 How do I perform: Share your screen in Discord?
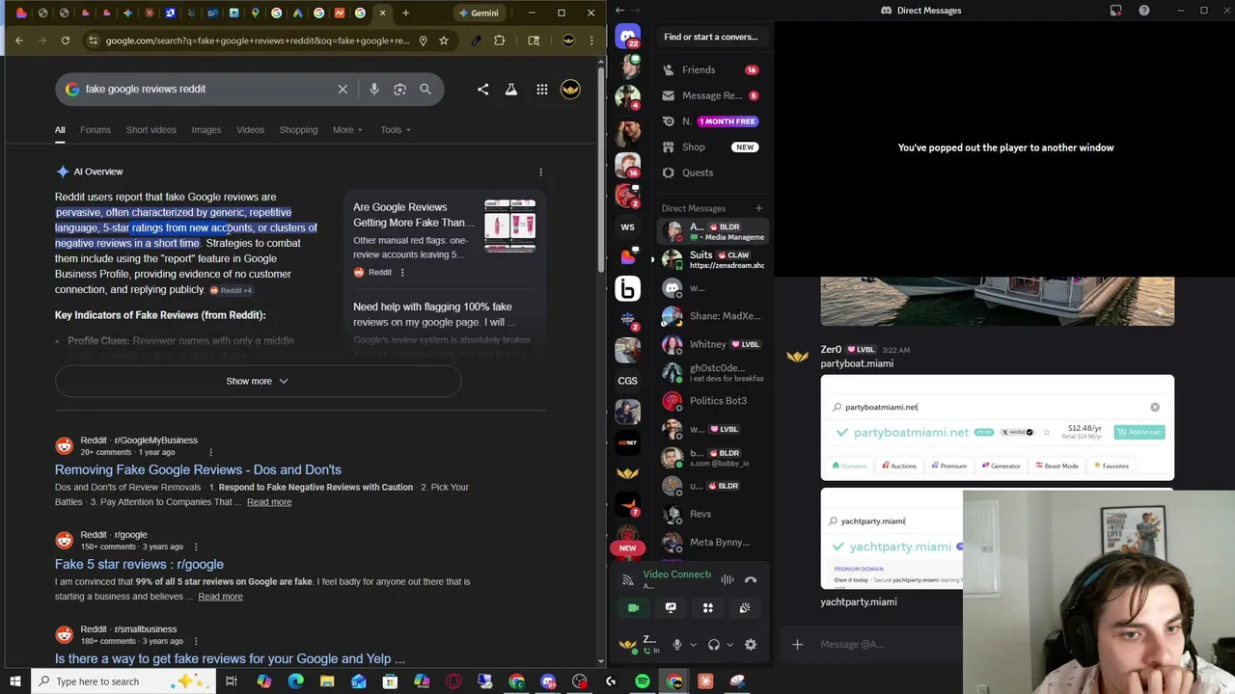[x=671, y=608]
